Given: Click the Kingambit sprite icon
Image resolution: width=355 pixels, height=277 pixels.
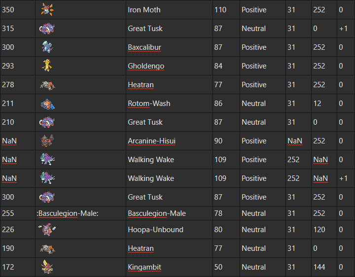Looking at the screenshot, I should coord(47,267).
